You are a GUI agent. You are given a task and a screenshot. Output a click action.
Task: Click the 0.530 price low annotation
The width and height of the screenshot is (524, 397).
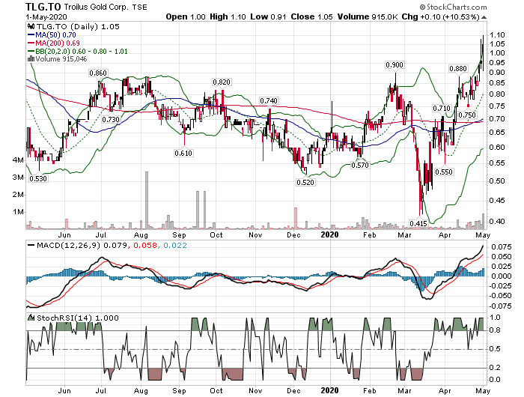[38, 178]
